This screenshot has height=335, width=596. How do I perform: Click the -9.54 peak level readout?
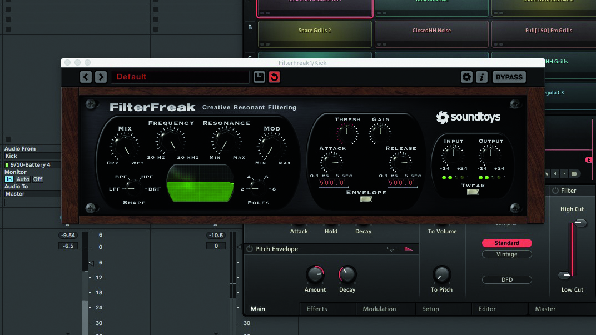68,236
